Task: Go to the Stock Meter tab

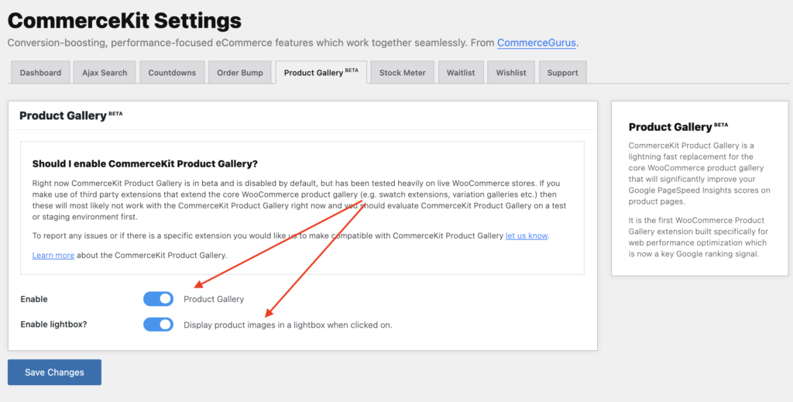Action: tap(403, 72)
